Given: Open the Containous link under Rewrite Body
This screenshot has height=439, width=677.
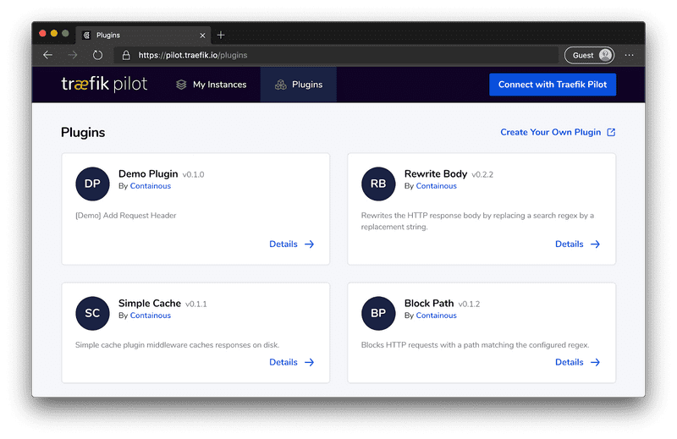Looking at the screenshot, I should tap(436, 186).
